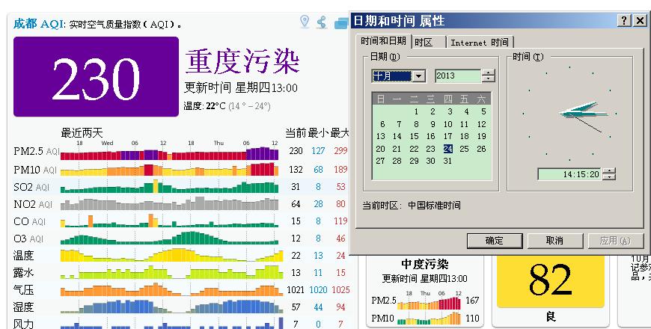Click the PM2.5 max value 299
This screenshot has height=329, width=651.
[x=340, y=150]
